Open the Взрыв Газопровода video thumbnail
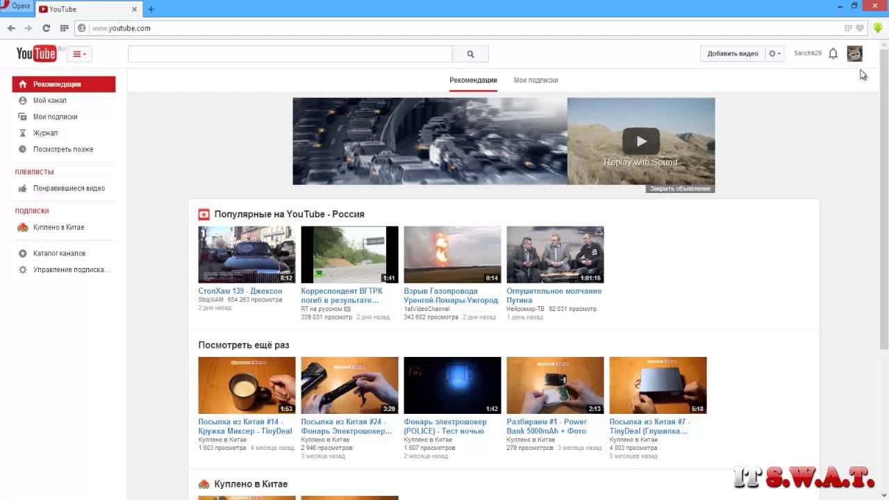 click(x=452, y=255)
